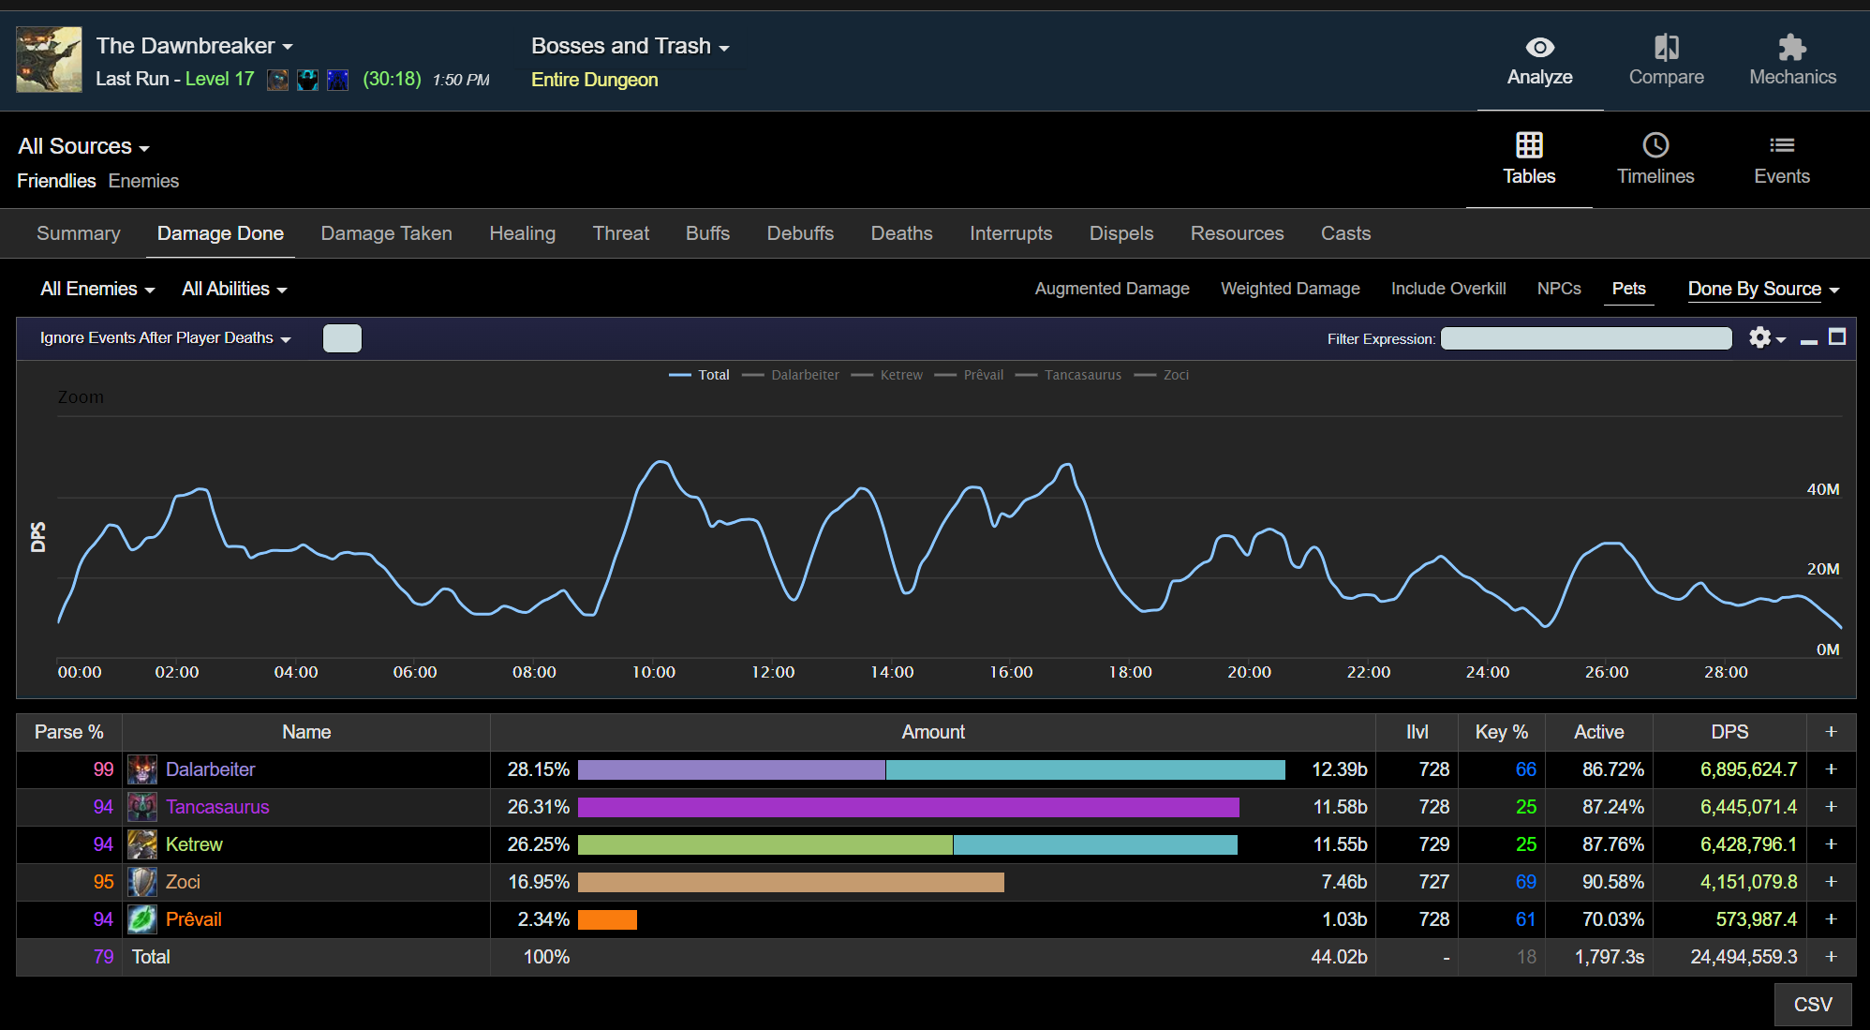Switch to Events list icon view

(1781, 145)
